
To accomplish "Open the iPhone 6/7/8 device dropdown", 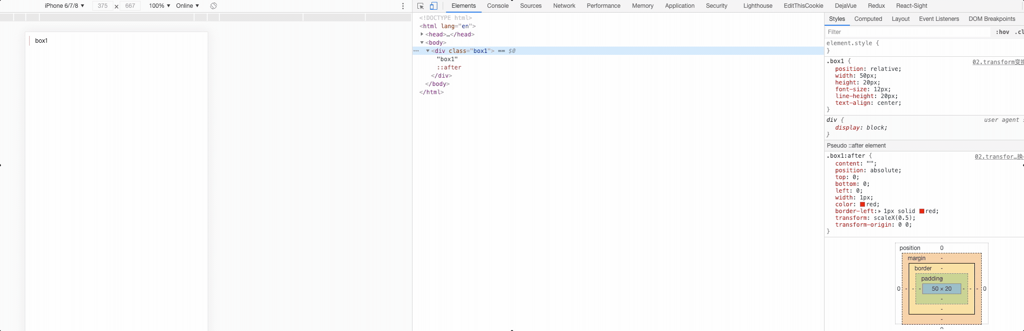I will coord(64,6).
